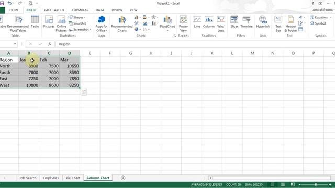Insert a Table from the ribbon

tap(35, 22)
